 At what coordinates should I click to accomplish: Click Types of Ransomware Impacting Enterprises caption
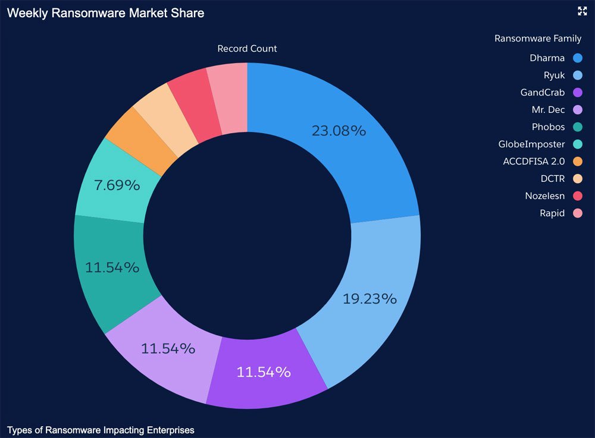[101, 430]
